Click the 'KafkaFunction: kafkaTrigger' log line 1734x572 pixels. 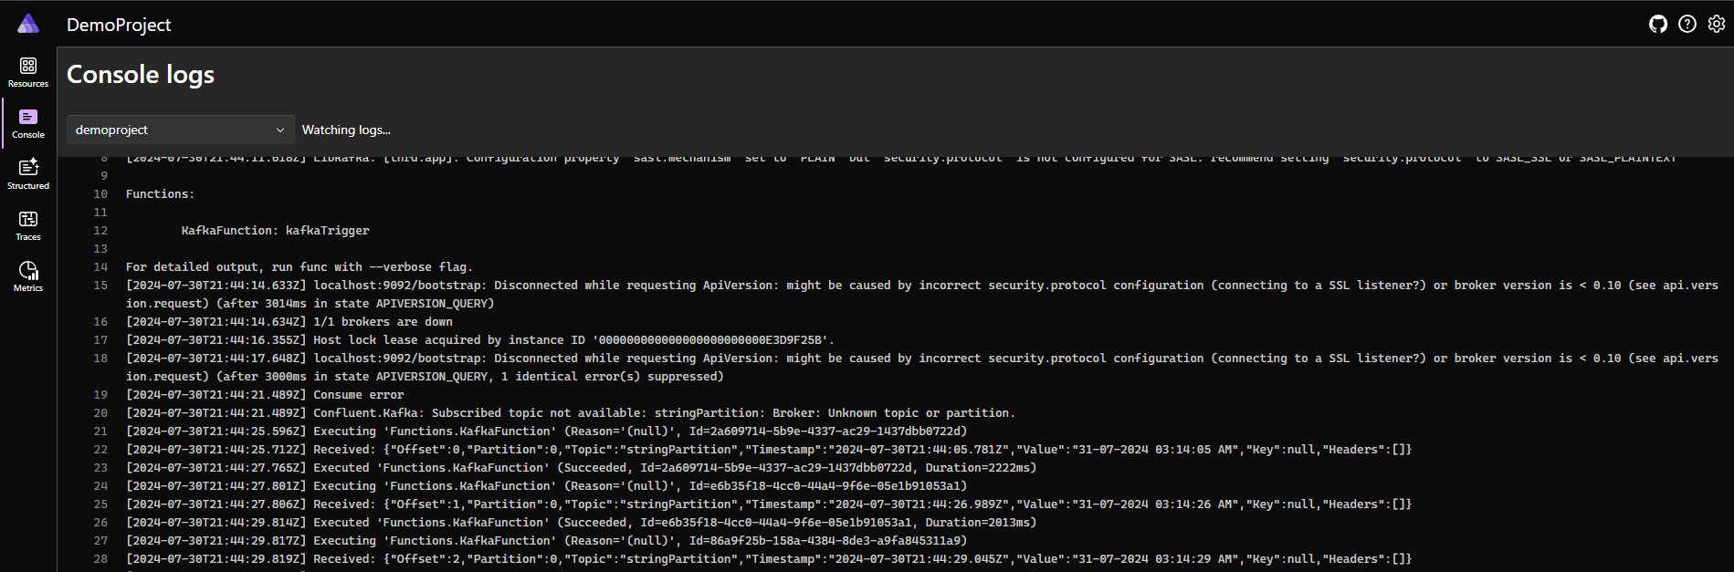275,231
